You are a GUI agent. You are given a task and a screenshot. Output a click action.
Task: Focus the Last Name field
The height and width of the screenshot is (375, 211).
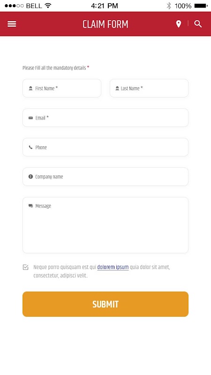pyautogui.click(x=149, y=88)
